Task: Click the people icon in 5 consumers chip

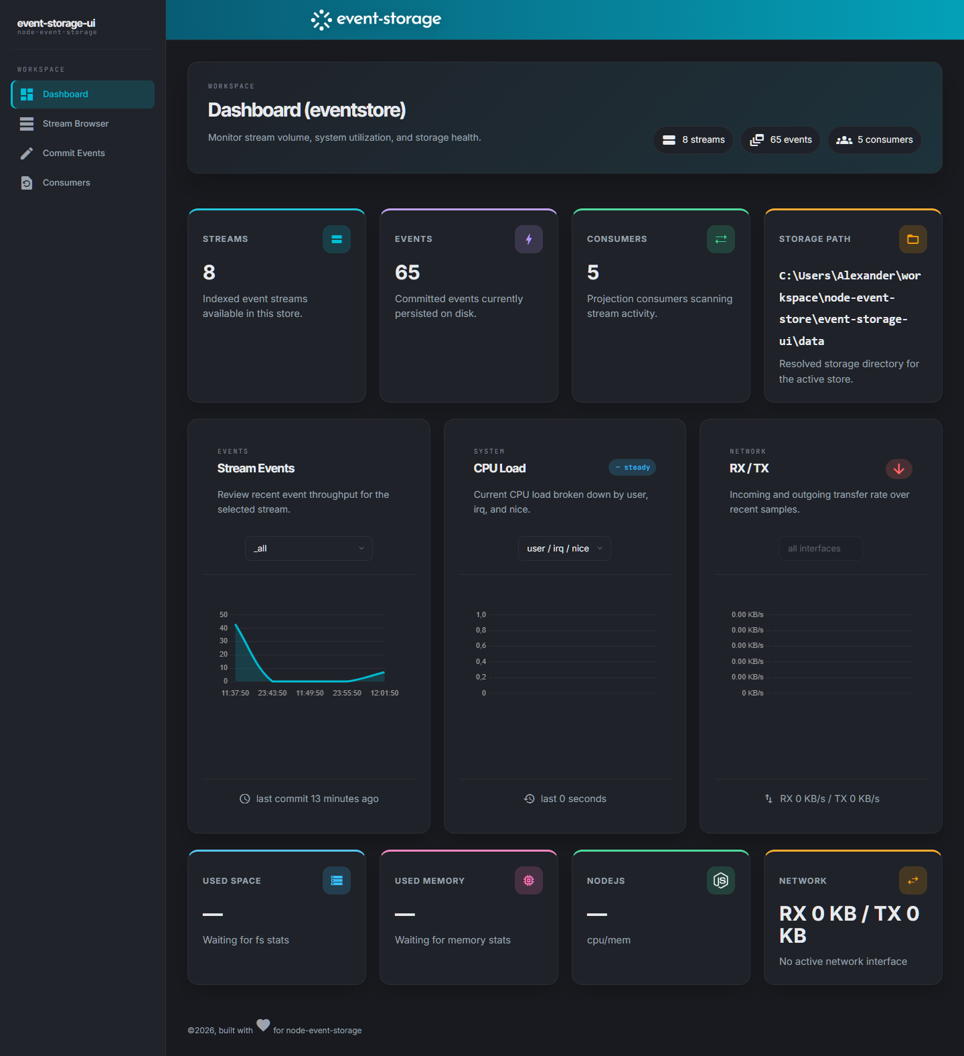Action: 844,140
